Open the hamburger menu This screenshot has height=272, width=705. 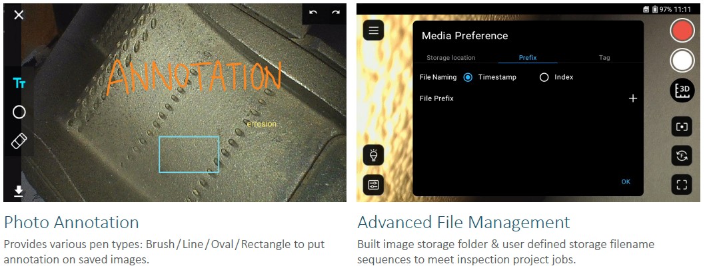point(374,31)
